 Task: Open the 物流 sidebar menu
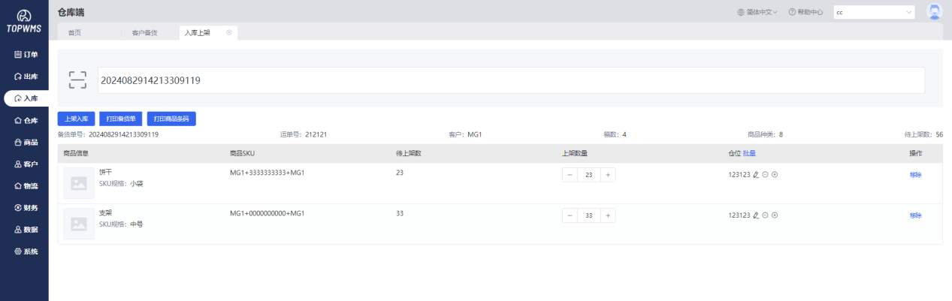26,185
